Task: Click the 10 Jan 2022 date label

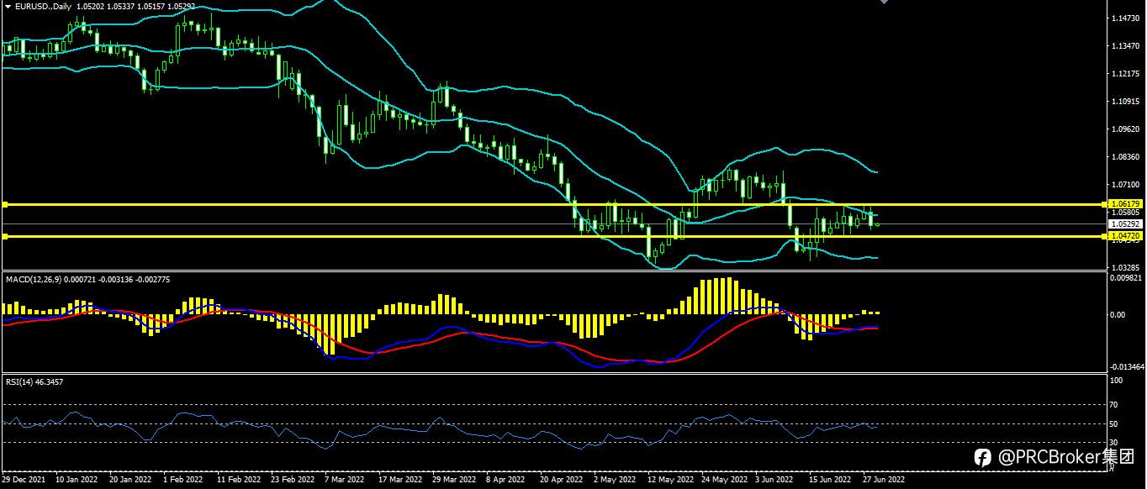Action: pyautogui.click(x=77, y=480)
